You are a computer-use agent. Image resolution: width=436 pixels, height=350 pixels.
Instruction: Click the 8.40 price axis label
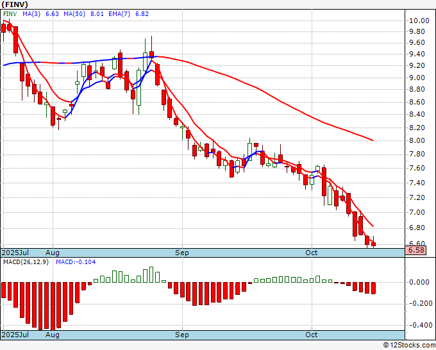[417, 114]
